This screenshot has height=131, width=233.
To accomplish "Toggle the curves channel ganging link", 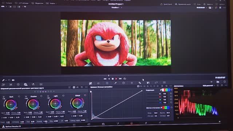I will [x=161, y=90].
